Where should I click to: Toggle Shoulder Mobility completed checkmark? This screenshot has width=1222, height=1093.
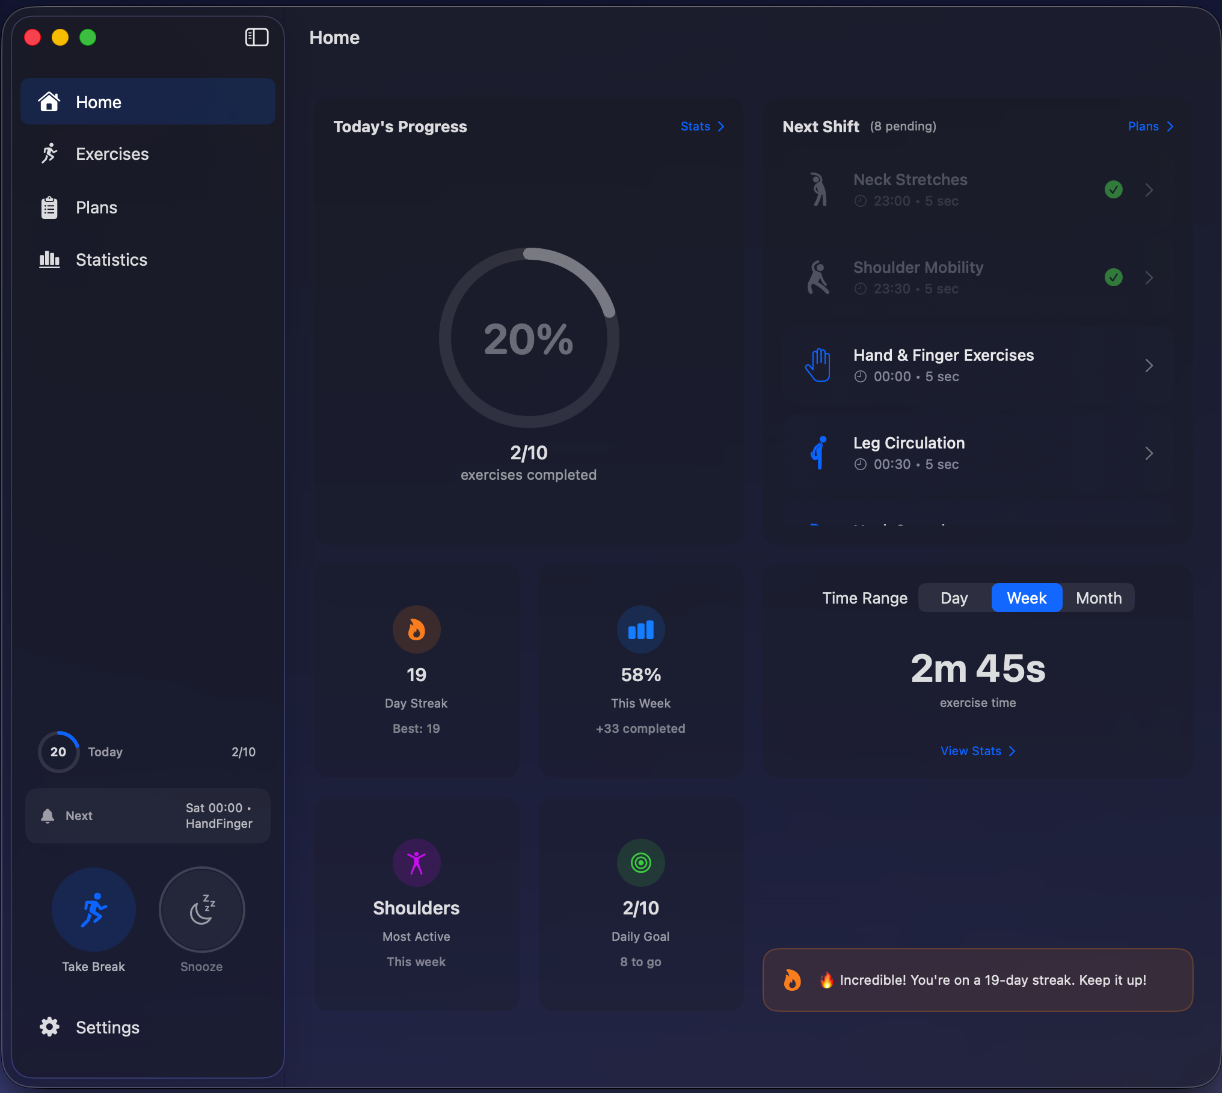(1113, 277)
